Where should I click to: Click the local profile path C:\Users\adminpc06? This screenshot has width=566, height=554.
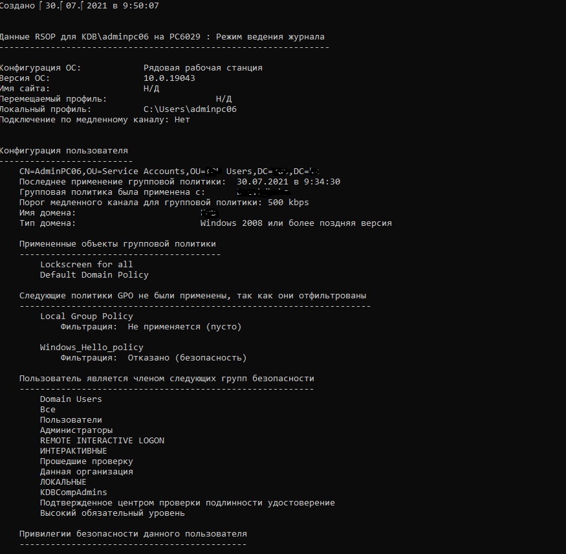coord(190,109)
